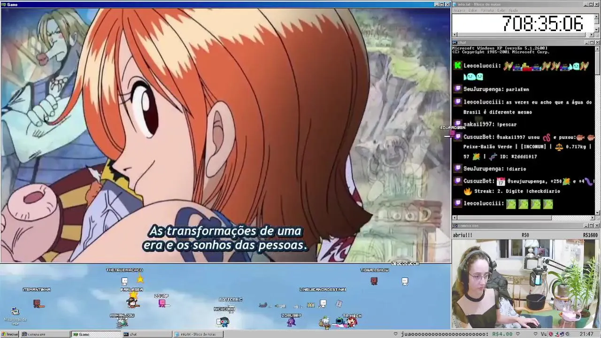
Task: Click the chat window horizontal scrollbar thumb
Action: pos(504,218)
